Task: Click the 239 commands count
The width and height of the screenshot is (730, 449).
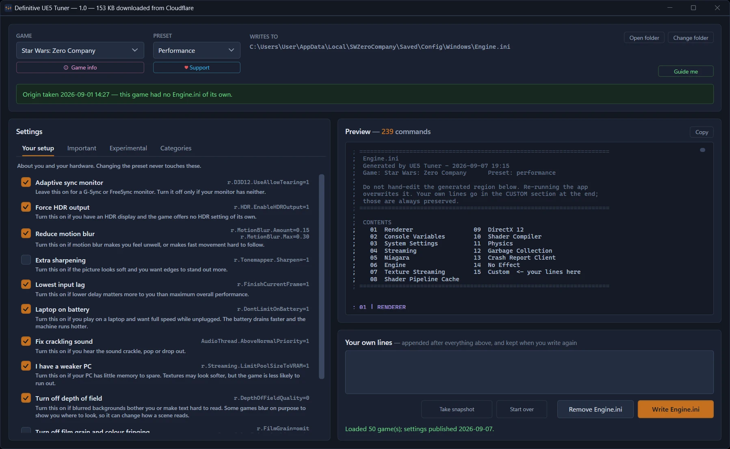Action: click(x=406, y=132)
